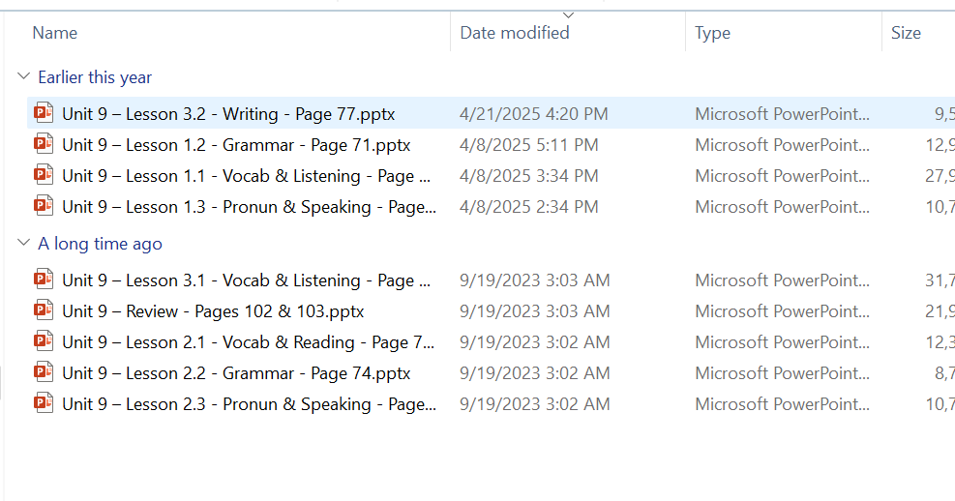Click Type cell of Unit 9 Review row

pyautogui.click(x=782, y=311)
